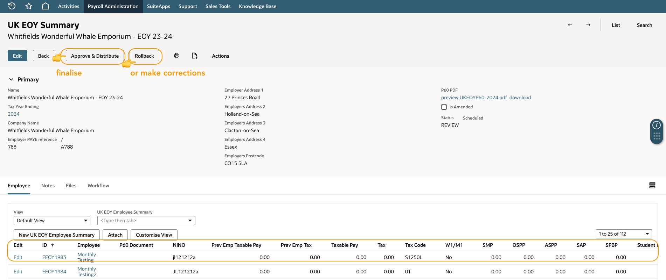Screen dimensions: 666x280
Task: Open Payroll Administration menu
Action: coord(113,6)
